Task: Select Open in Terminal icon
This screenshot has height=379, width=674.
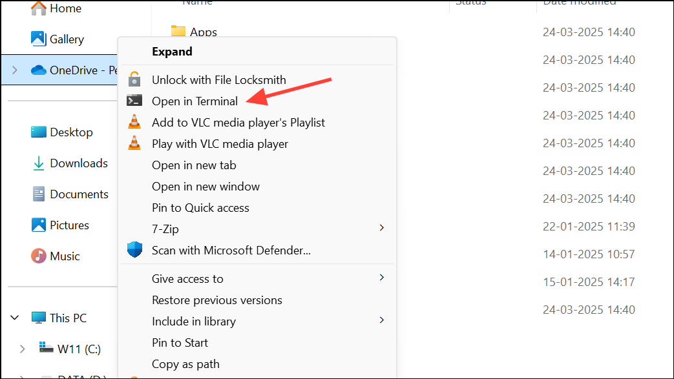Action: coord(134,101)
